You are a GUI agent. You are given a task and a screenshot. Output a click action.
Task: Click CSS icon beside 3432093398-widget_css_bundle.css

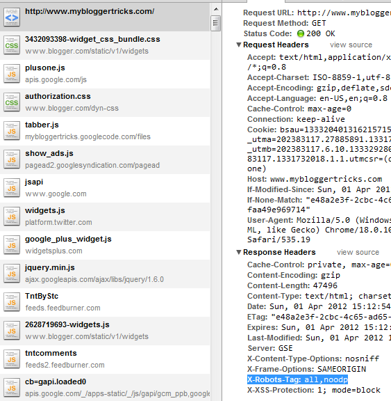point(12,45)
